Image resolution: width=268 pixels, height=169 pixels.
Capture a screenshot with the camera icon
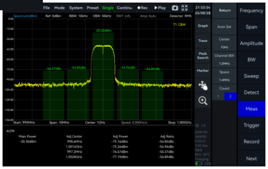[175, 8]
